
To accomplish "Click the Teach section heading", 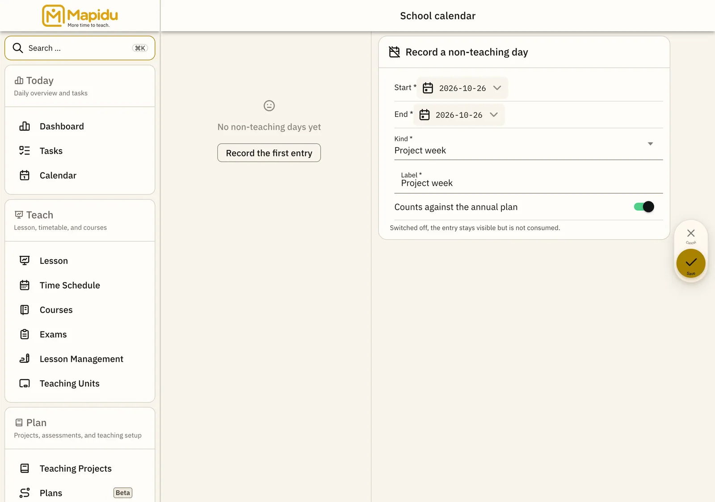I will click(x=40, y=215).
